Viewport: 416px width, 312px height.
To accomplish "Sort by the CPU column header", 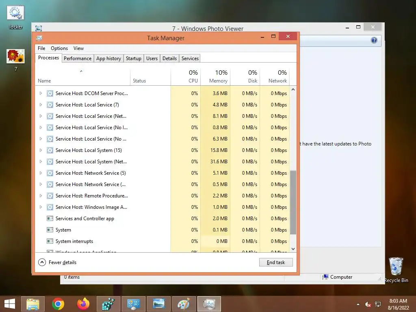I will click(x=185, y=77).
